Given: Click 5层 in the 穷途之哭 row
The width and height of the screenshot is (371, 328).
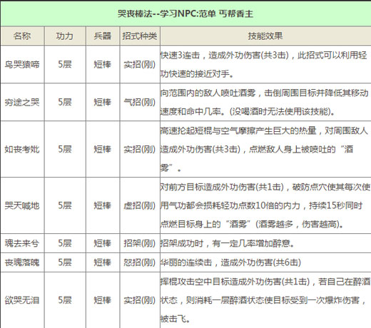Looking at the screenshot, I should (65, 102).
